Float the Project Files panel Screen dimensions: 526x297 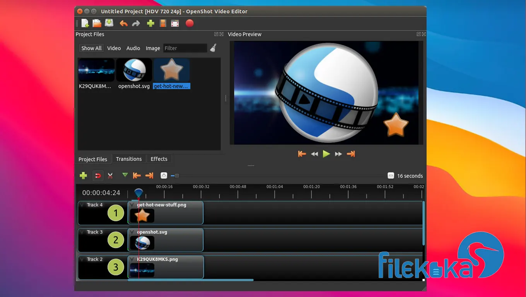pos(216,34)
